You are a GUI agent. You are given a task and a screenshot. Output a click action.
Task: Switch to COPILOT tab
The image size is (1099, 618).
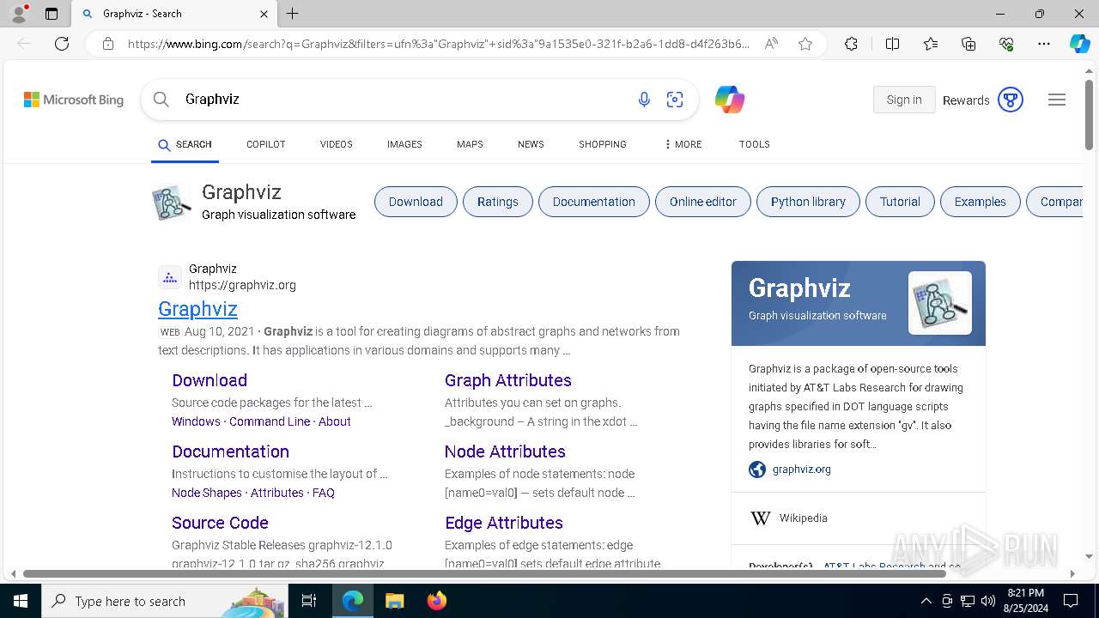click(265, 144)
